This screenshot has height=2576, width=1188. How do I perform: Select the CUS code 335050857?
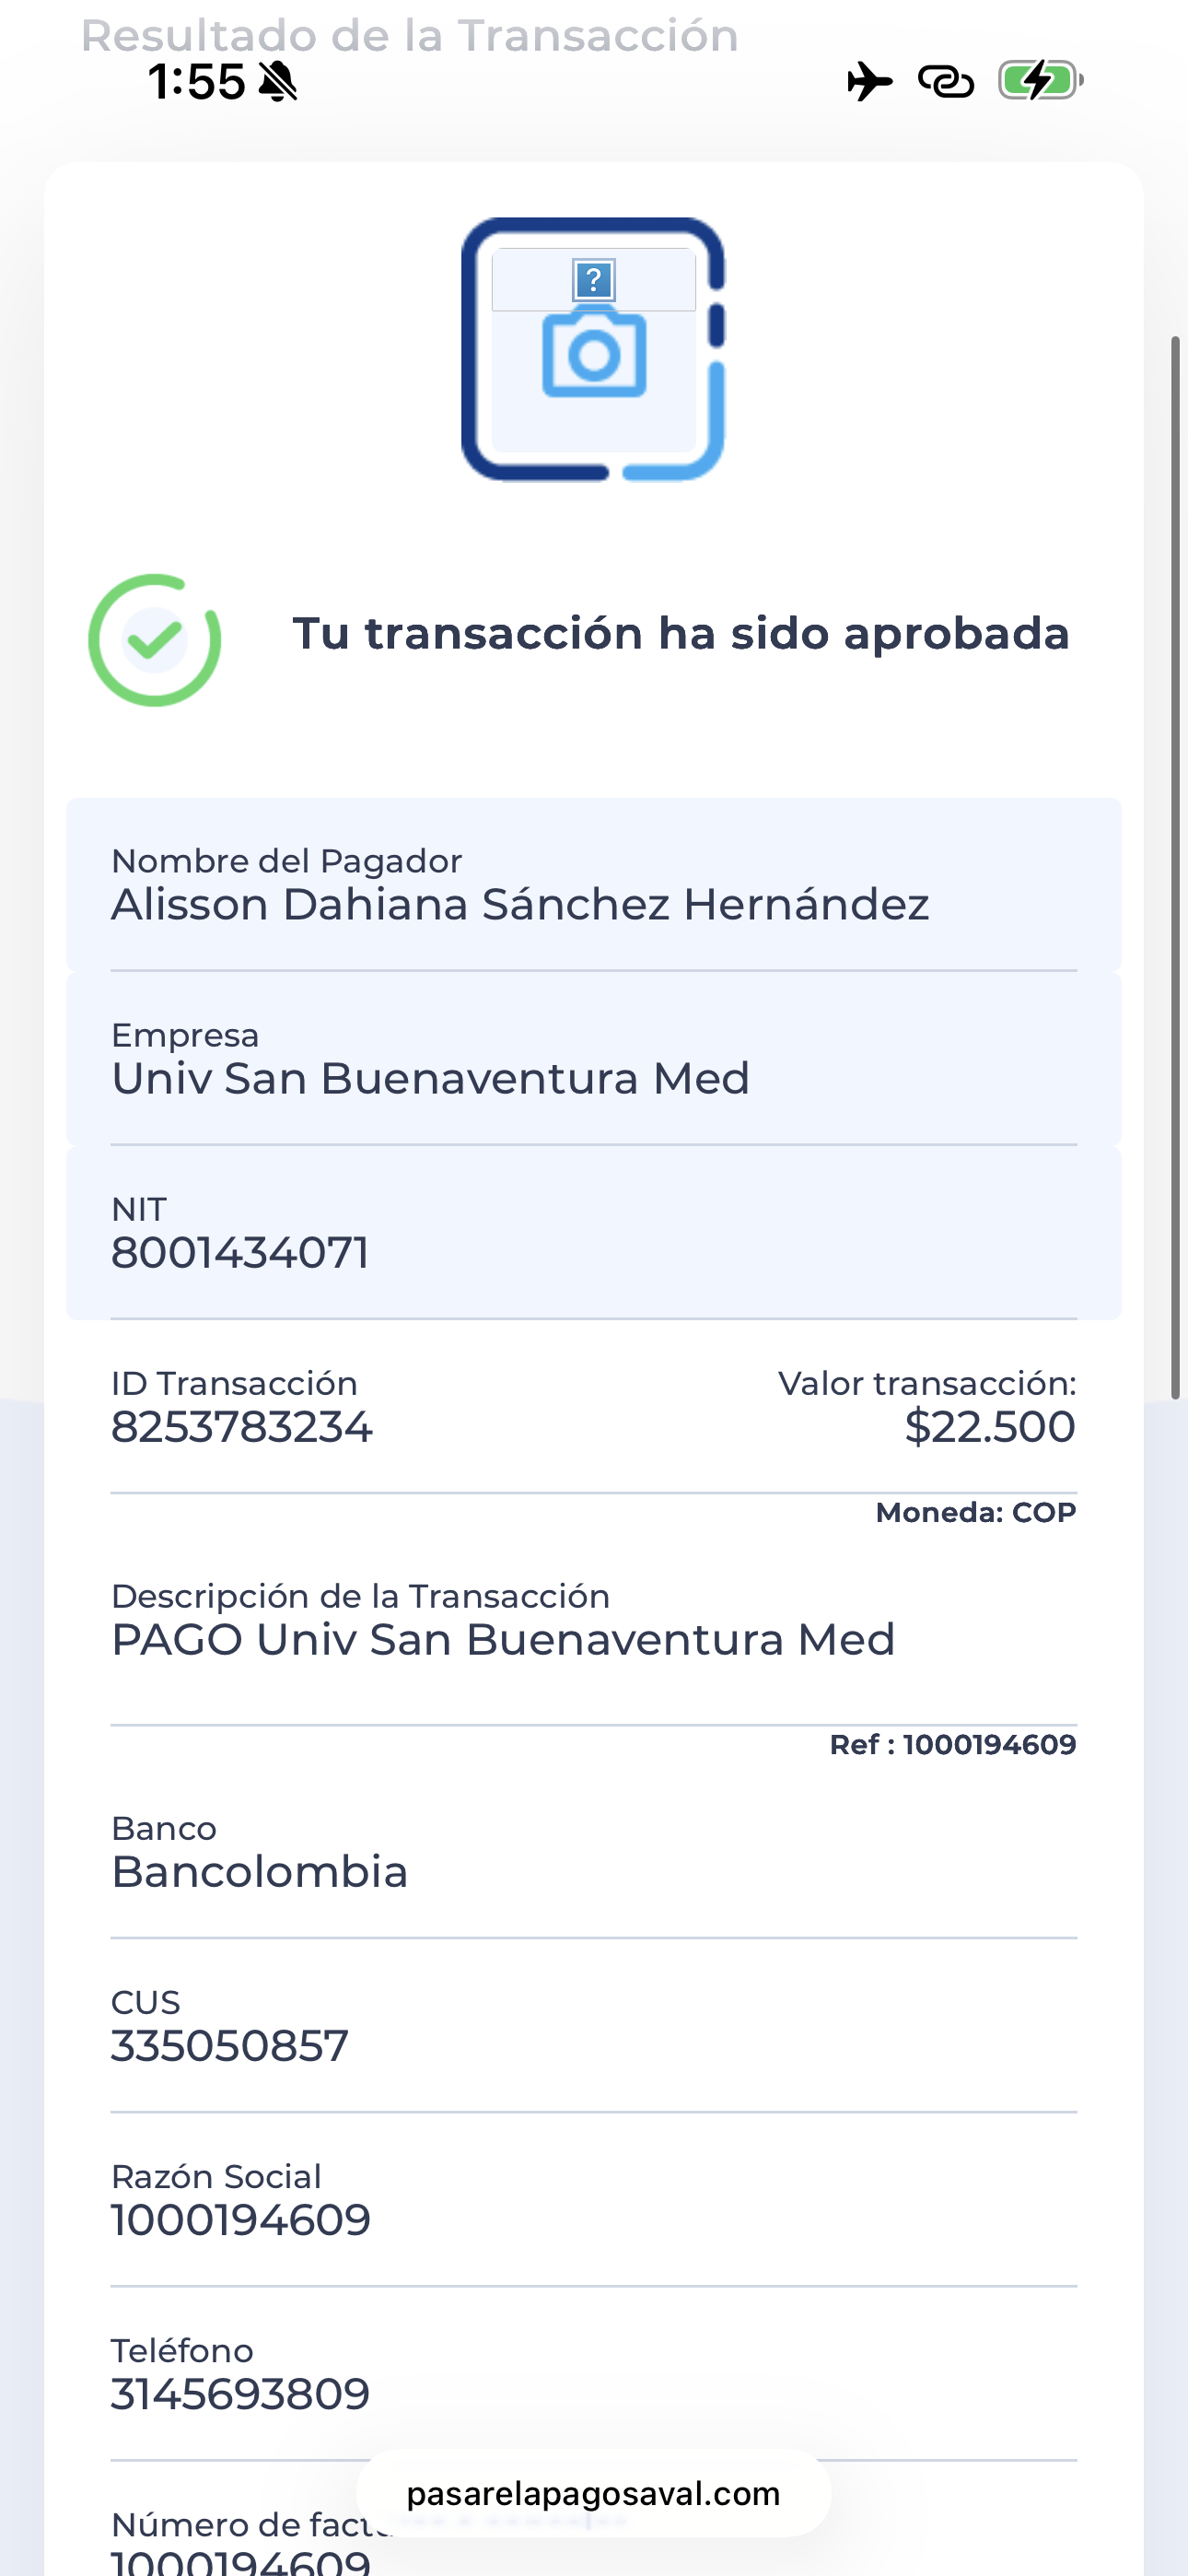(x=229, y=2045)
